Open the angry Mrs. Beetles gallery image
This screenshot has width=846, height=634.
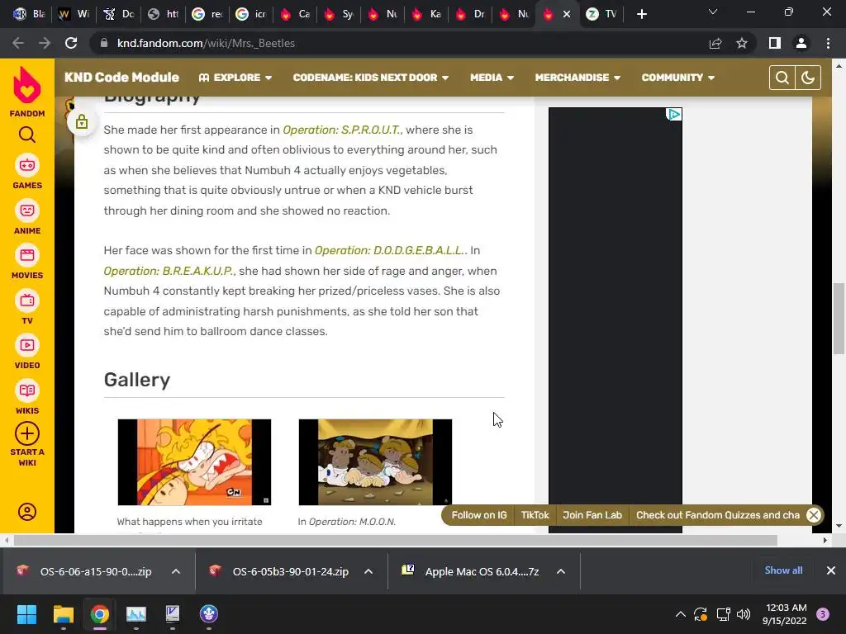click(194, 462)
